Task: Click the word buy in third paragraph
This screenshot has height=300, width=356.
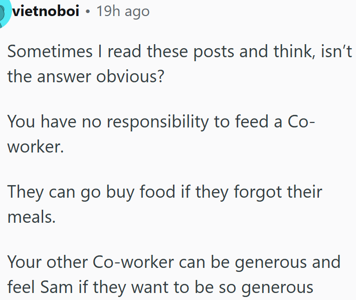Action: click(x=120, y=193)
